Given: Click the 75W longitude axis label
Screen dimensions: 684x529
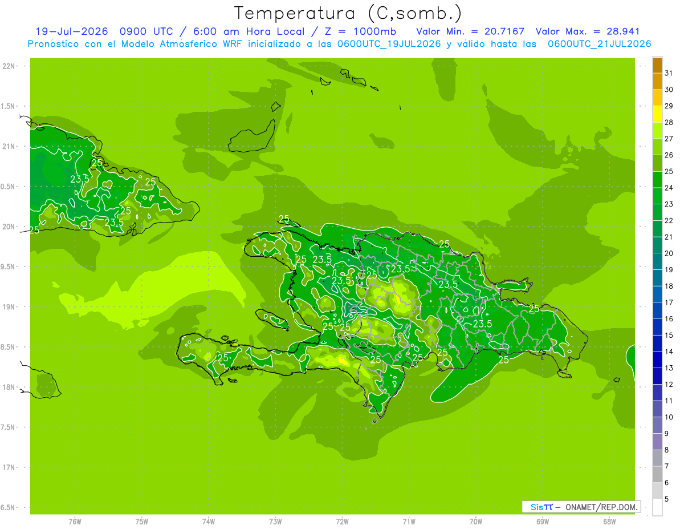Looking at the screenshot, I should coord(142,522).
